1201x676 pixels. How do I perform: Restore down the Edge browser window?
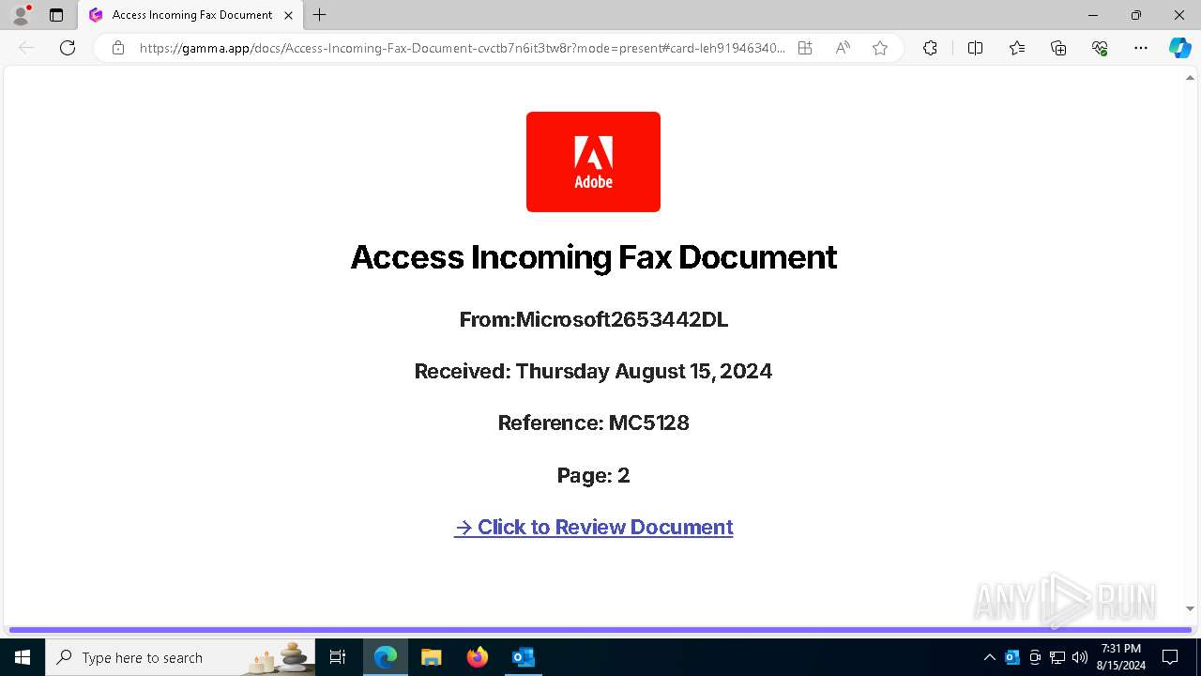point(1136,15)
